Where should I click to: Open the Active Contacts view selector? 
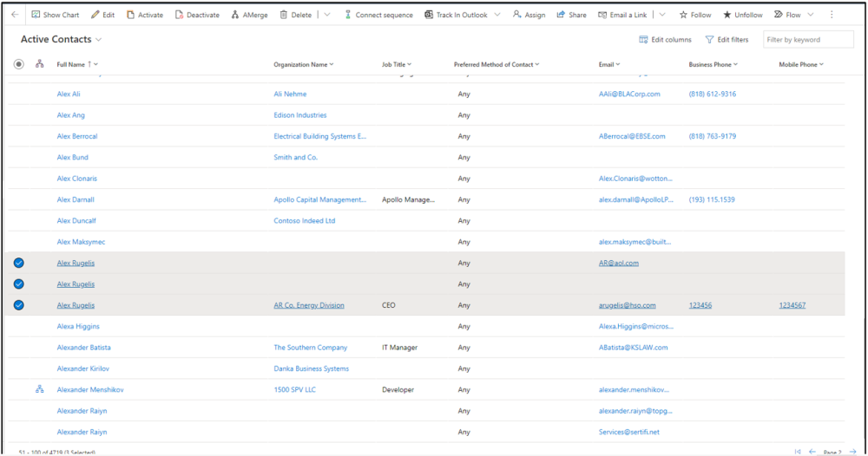coord(99,40)
